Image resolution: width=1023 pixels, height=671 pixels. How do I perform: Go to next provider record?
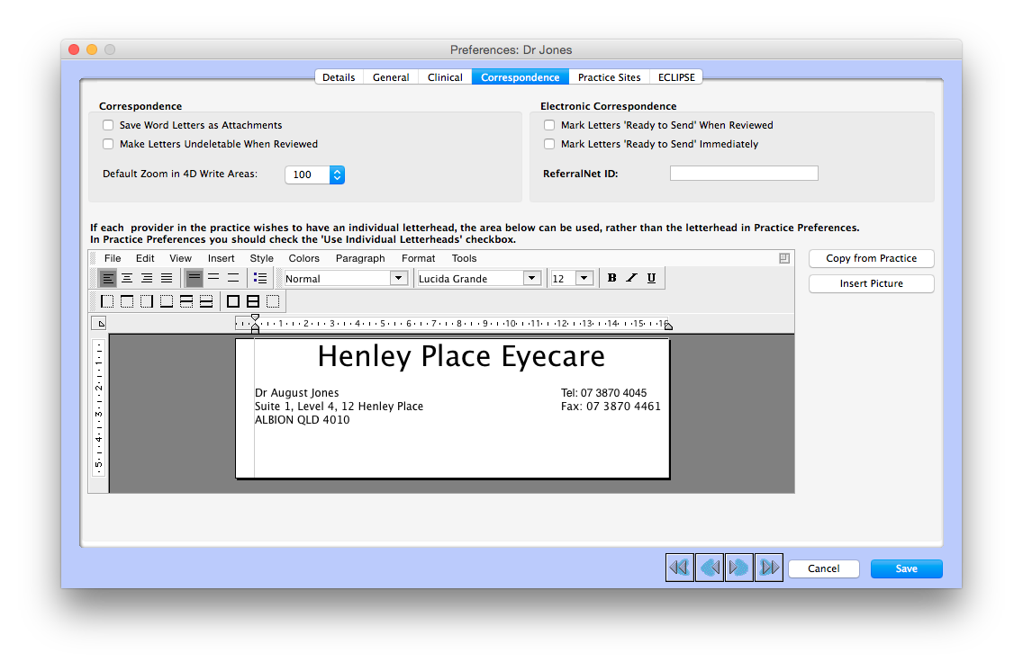(x=738, y=568)
